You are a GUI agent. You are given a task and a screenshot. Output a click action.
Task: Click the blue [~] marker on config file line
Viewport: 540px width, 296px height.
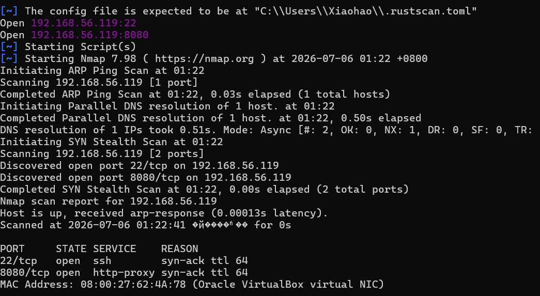[x=9, y=11]
